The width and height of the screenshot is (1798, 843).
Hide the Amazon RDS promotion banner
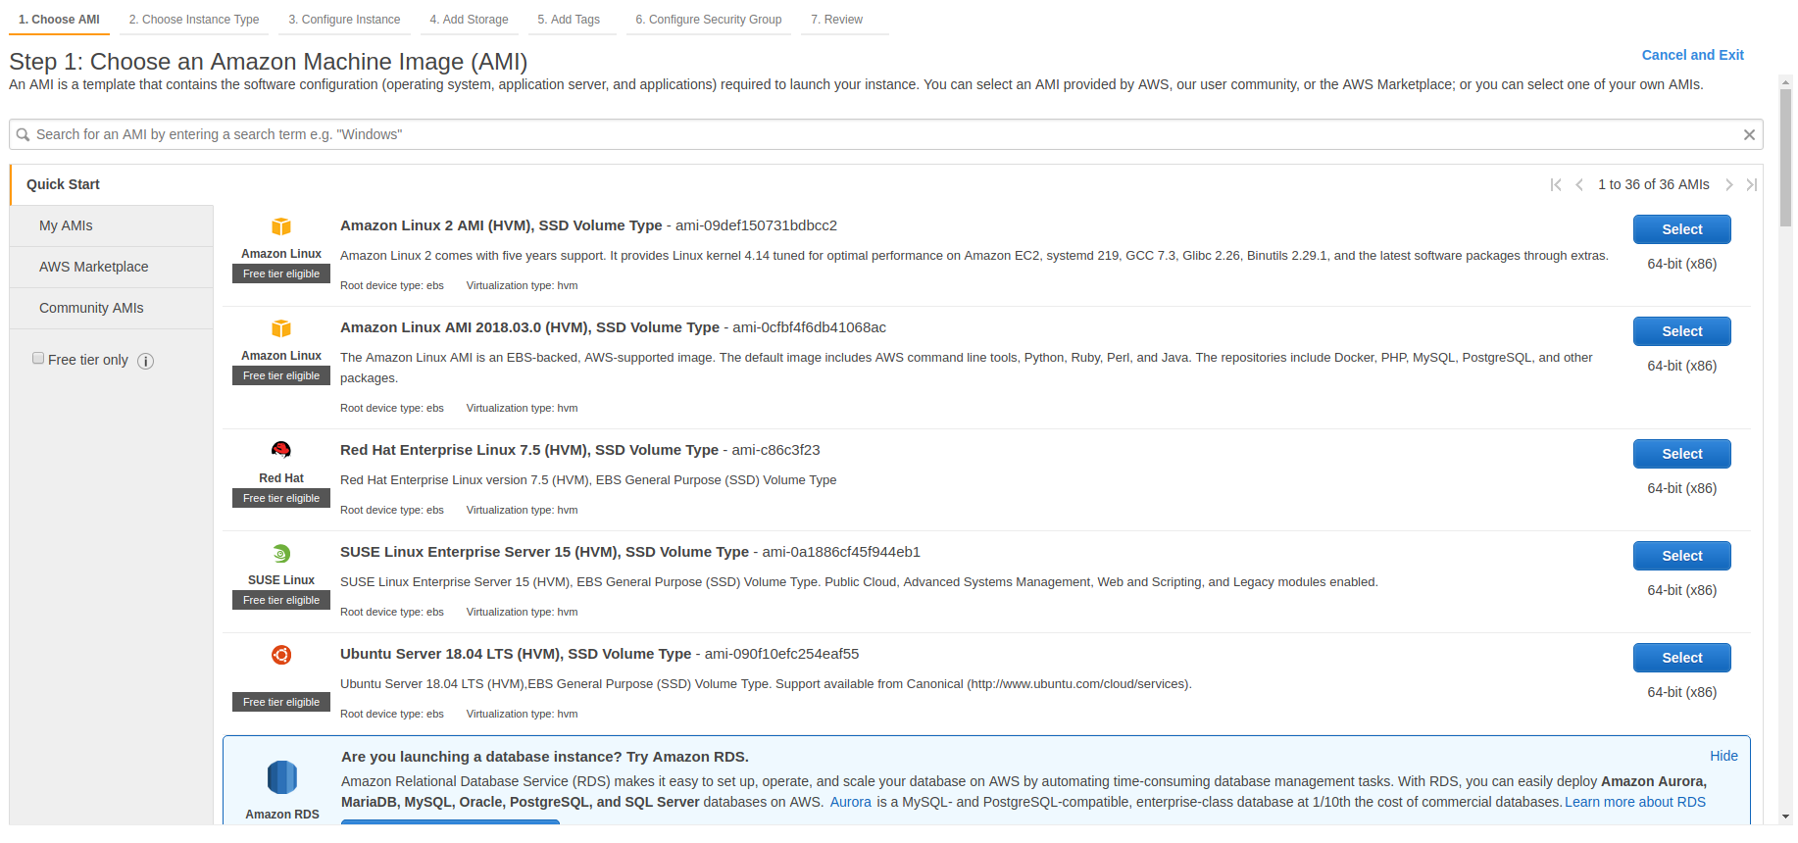(1723, 756)
